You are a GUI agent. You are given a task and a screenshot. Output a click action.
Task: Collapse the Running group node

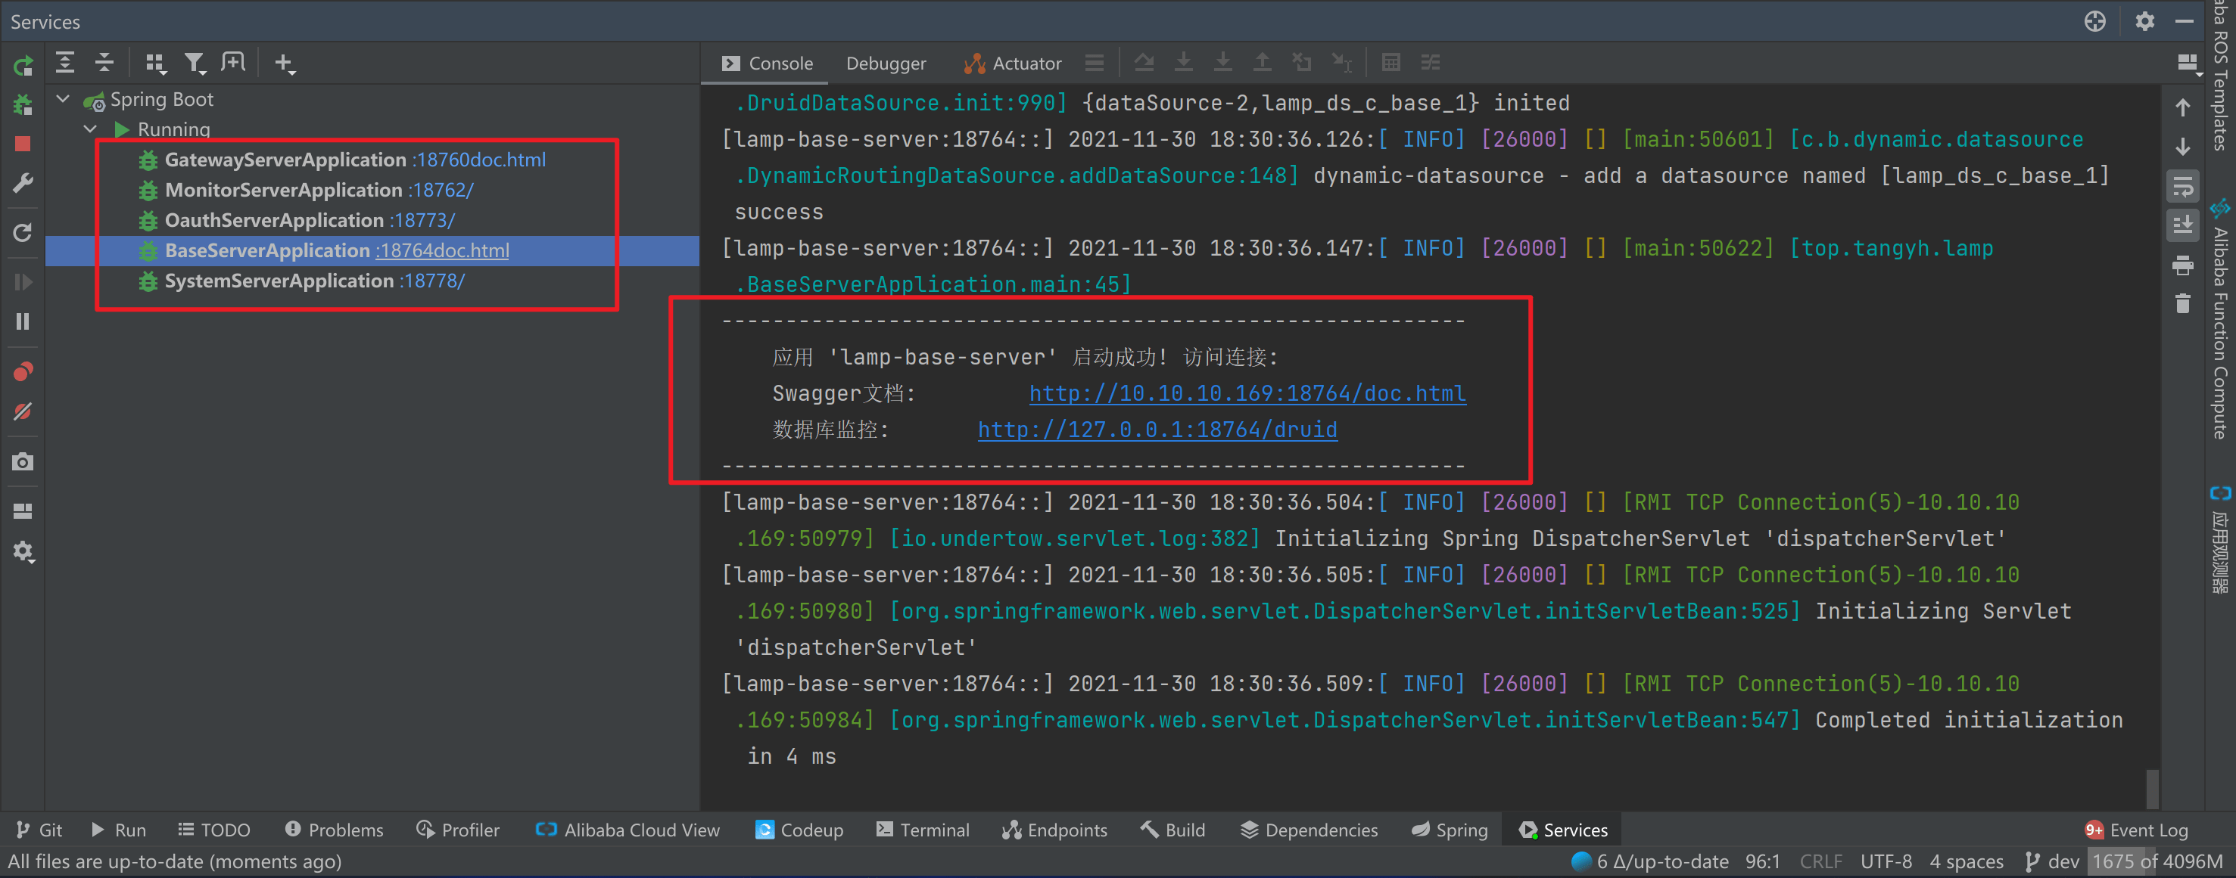90,129
